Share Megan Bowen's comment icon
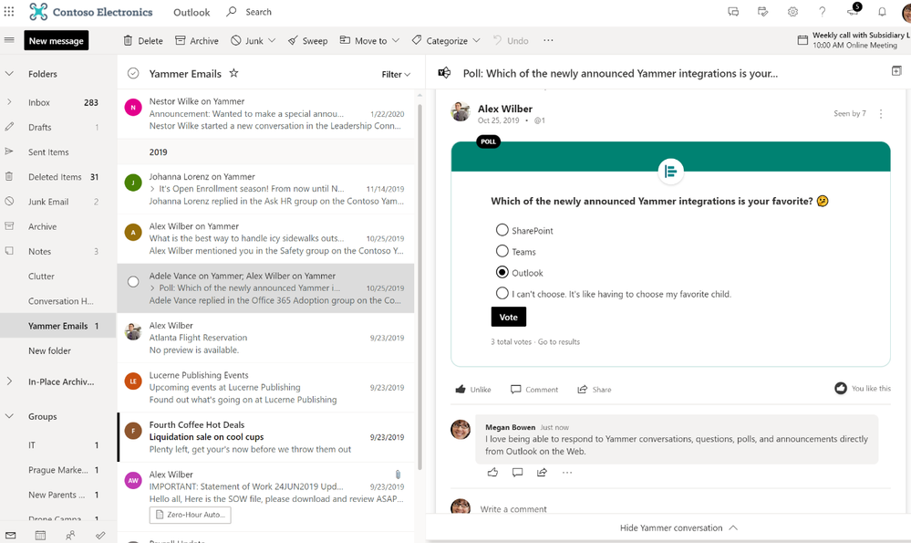The image size is (911, 543). click(x=542, y=472)
